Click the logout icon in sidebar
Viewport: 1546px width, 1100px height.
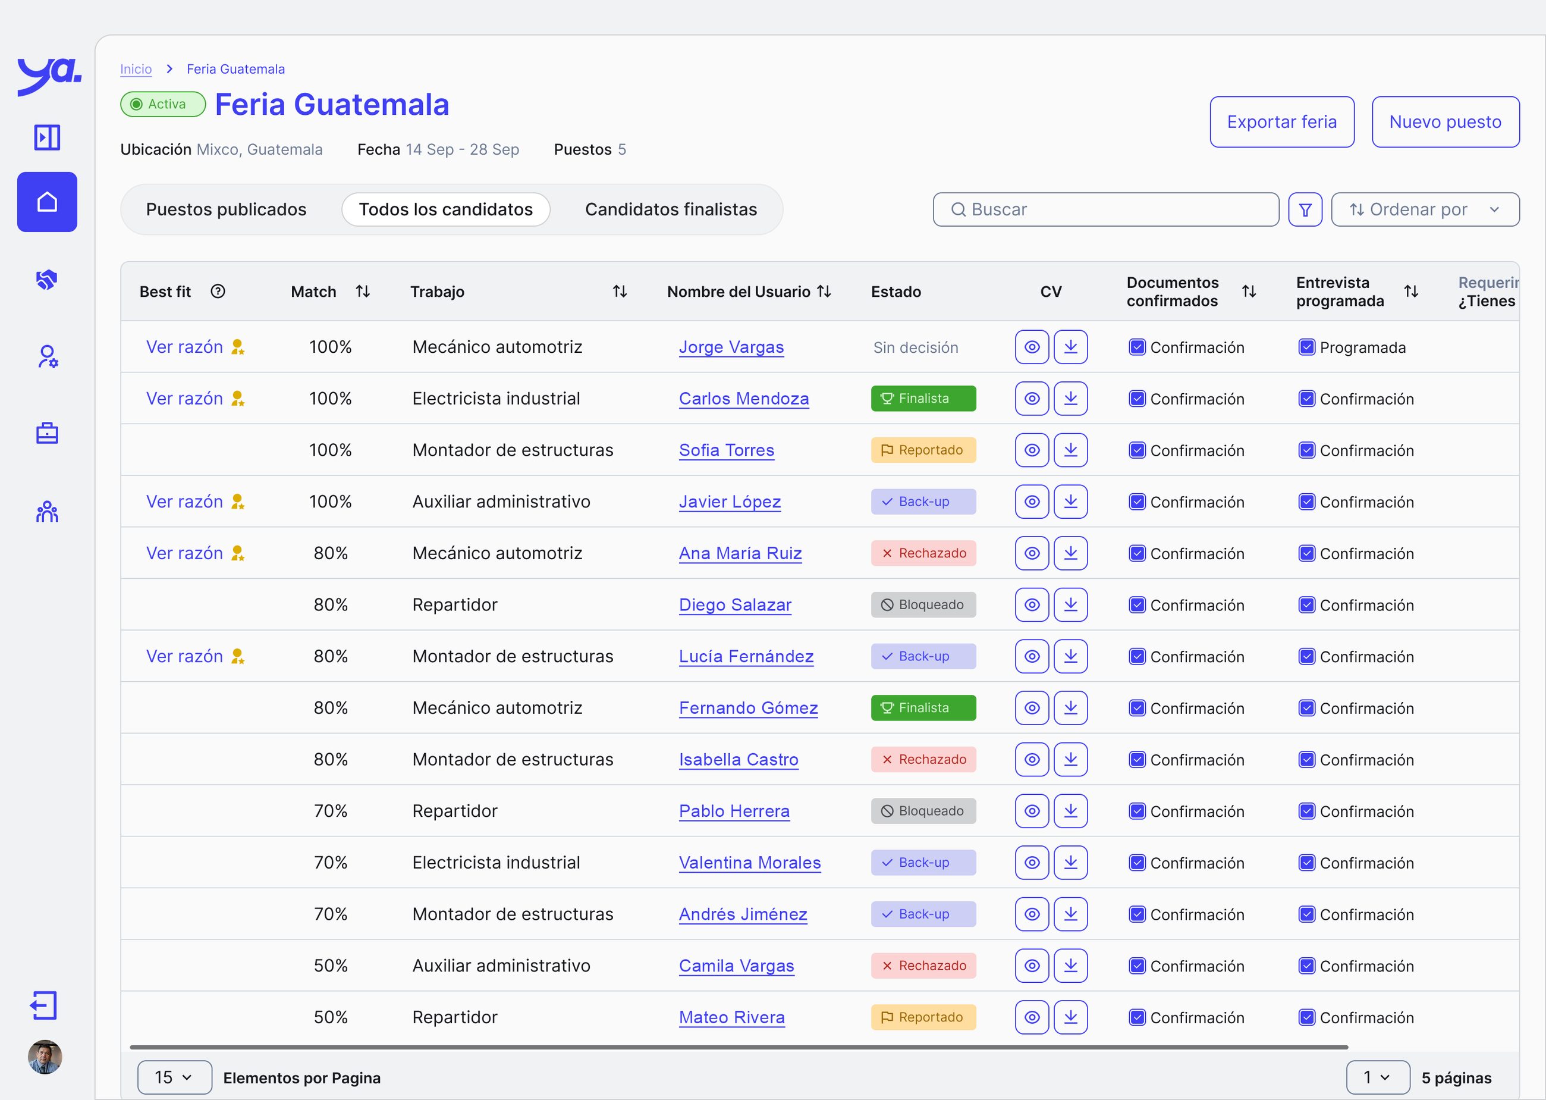pyautogui.click(x=44, y=1005)
